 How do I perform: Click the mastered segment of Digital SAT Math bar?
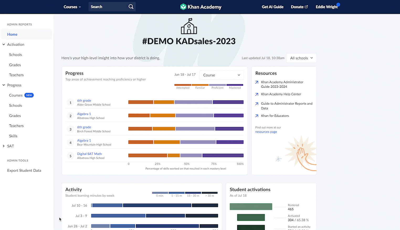coord(223,156)
